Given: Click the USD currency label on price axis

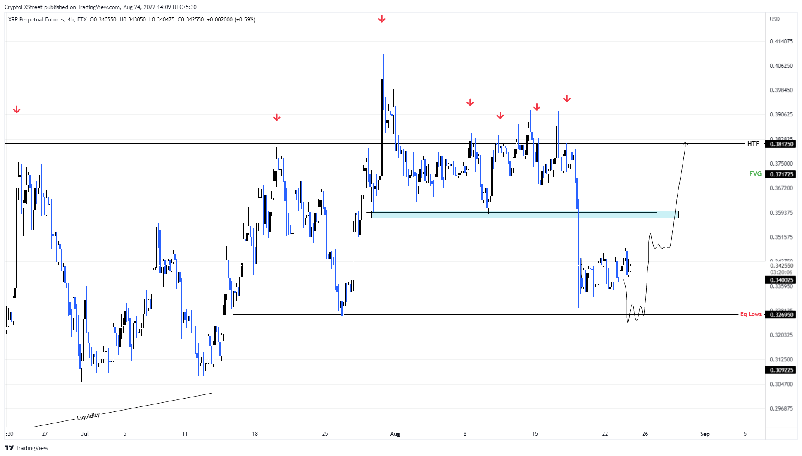Looking at the screenshot, I should [775, 19].
